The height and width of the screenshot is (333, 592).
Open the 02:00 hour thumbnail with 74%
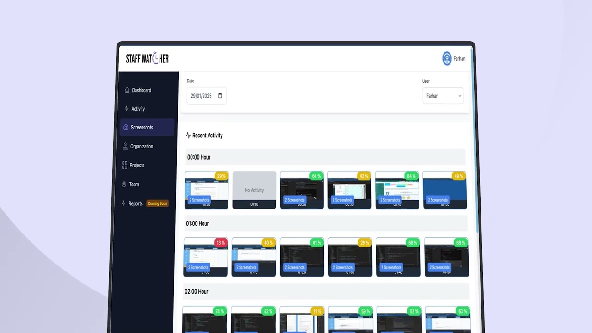click(x=204, y=320)
